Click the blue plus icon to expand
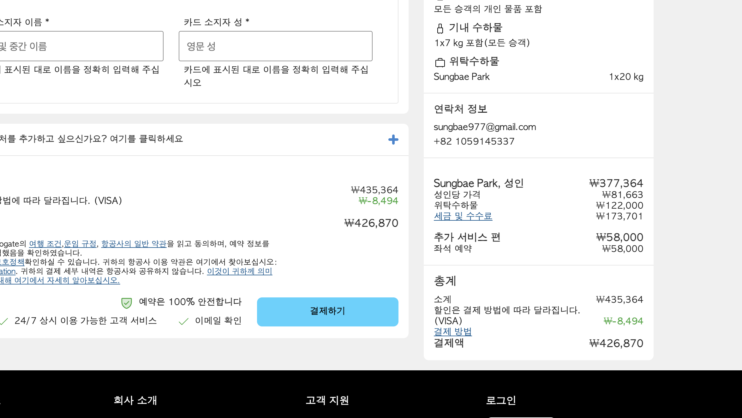Image resolution: width=742 pixels, height=418 pixels. click(393, 140)
